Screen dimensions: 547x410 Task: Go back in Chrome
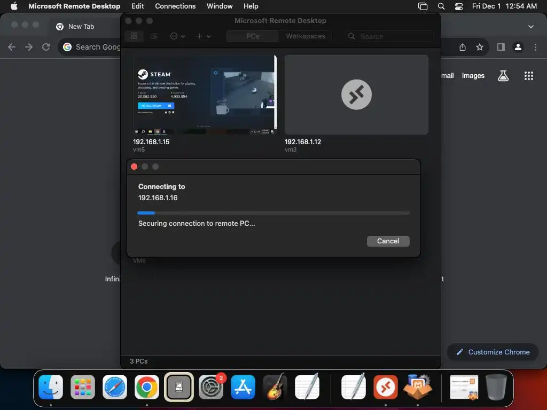[12, 47]
